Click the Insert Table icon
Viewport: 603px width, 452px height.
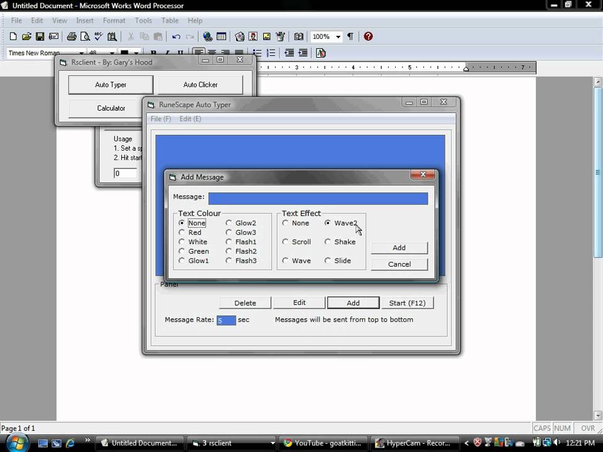(x=221, y=36)
